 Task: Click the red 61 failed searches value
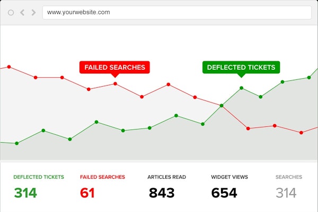tap(87, 193)
